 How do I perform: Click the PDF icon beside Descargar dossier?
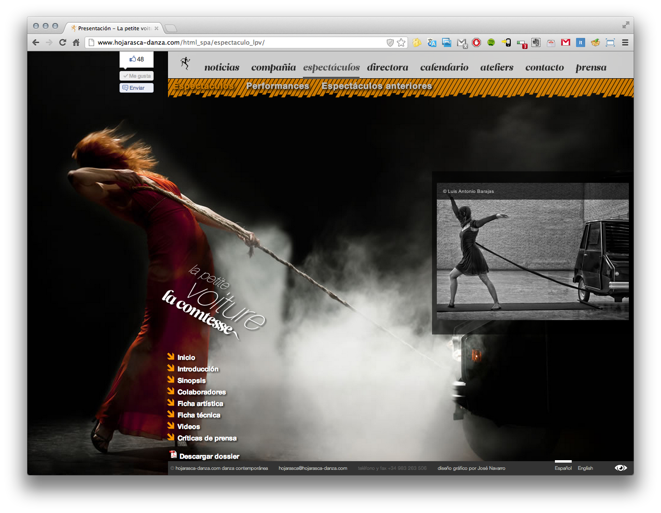click(173, 455)
